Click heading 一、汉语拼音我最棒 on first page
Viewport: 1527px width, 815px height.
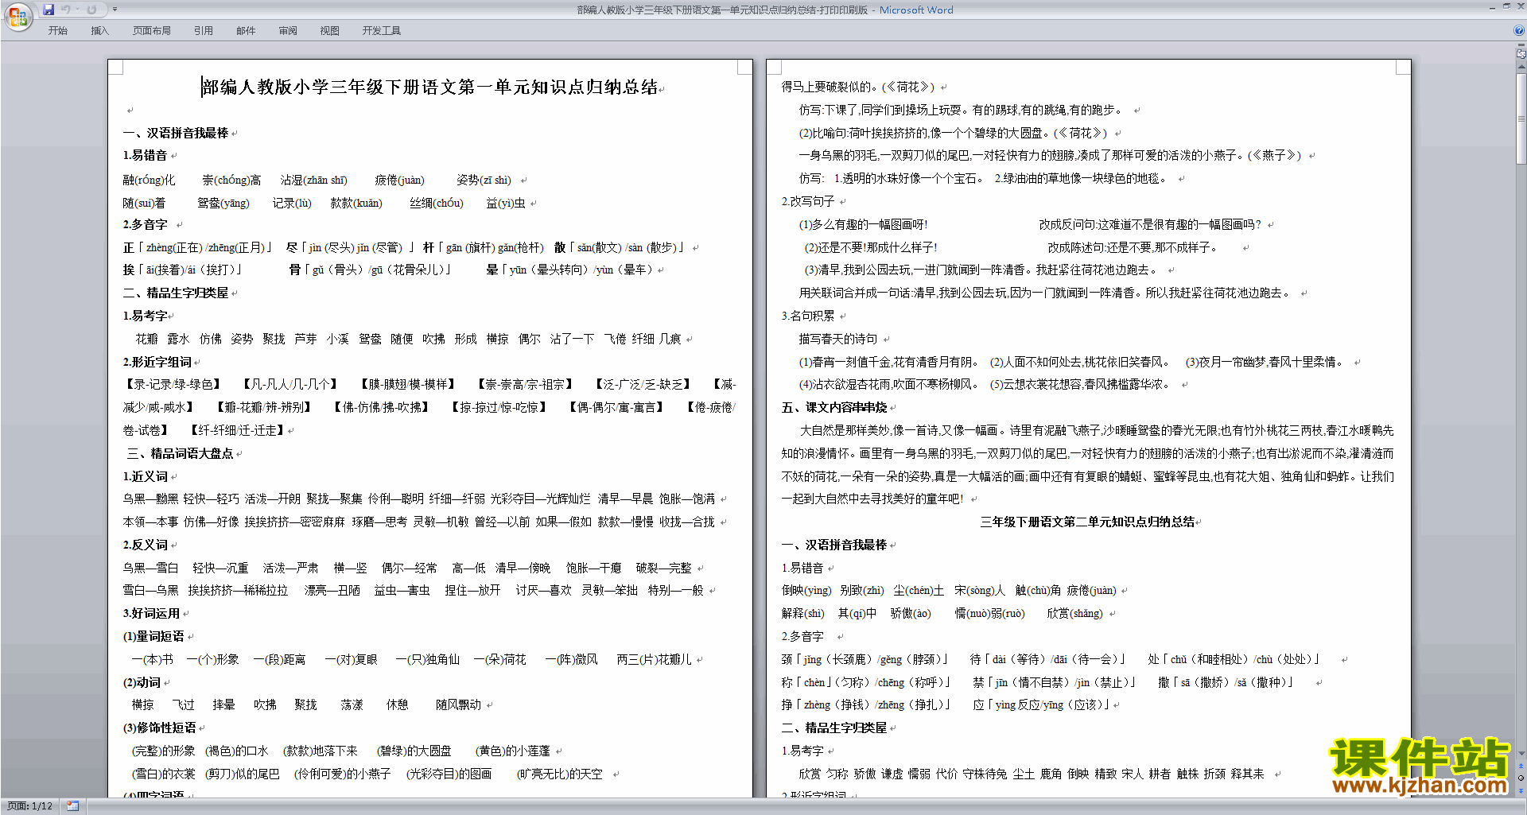(x=176, y=133)
